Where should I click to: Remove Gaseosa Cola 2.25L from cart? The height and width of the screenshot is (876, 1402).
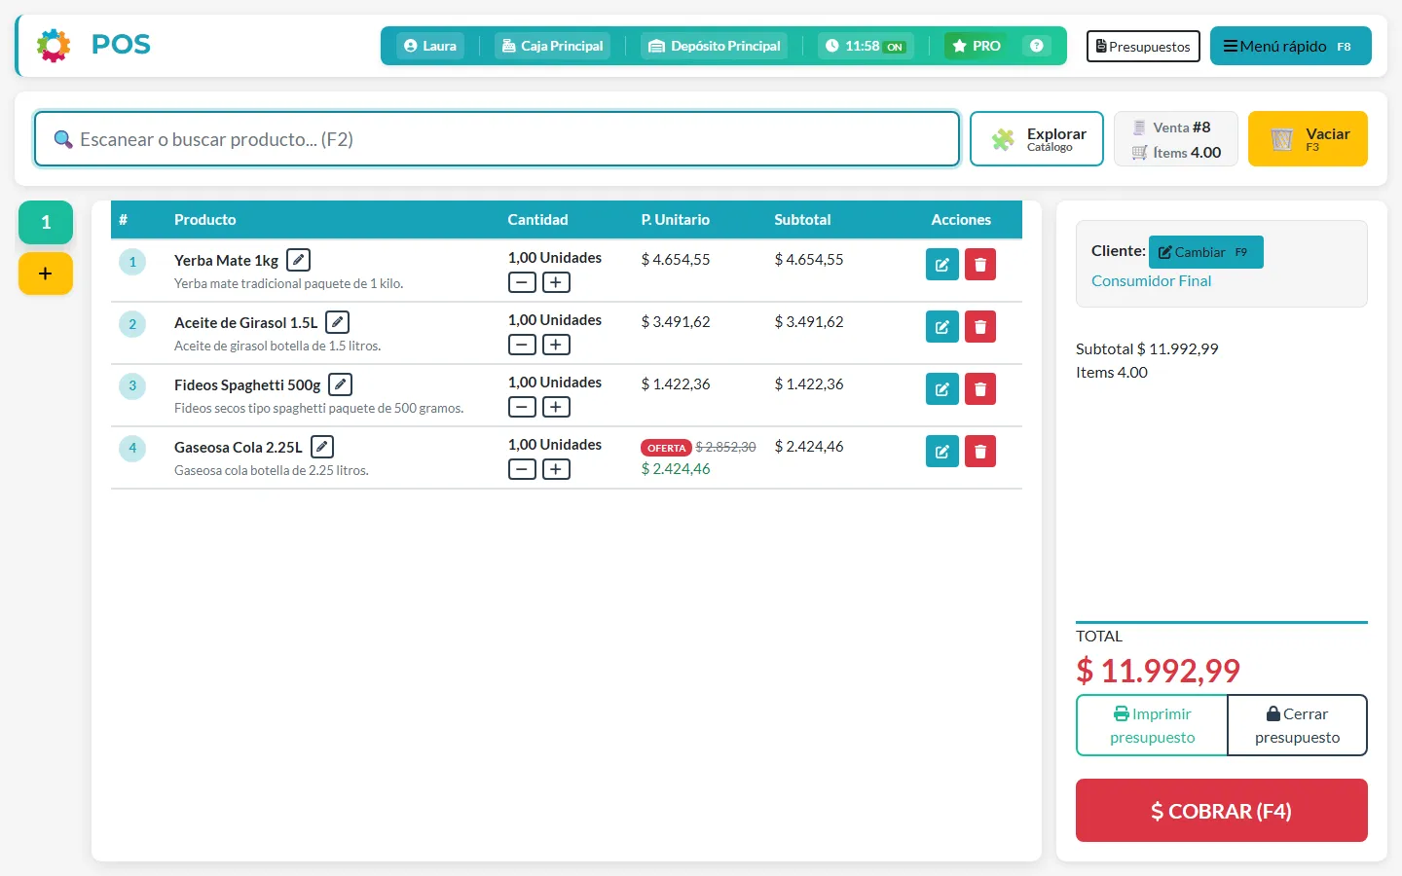[980, 452]
